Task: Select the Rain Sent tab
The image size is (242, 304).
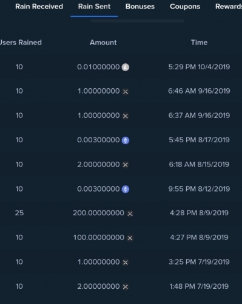Action: click(94, 7)
